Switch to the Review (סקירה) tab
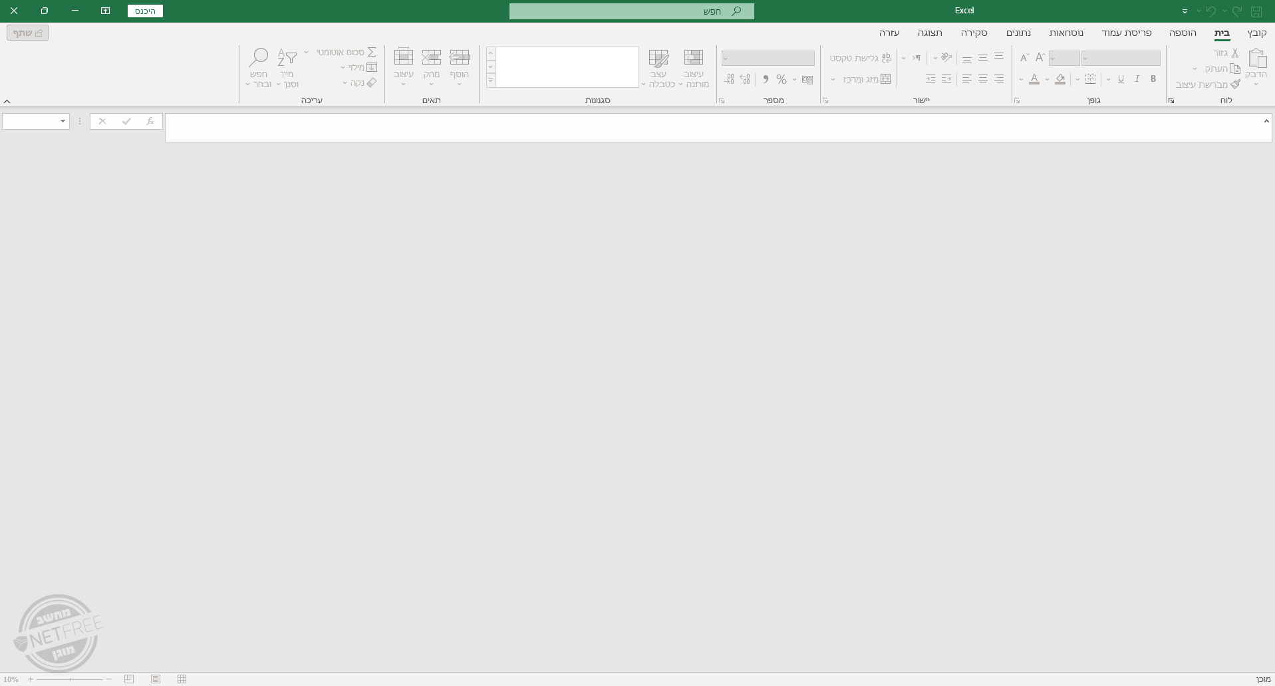The width and height of the screenshot is (1275, 686). (x=974, y=33)
